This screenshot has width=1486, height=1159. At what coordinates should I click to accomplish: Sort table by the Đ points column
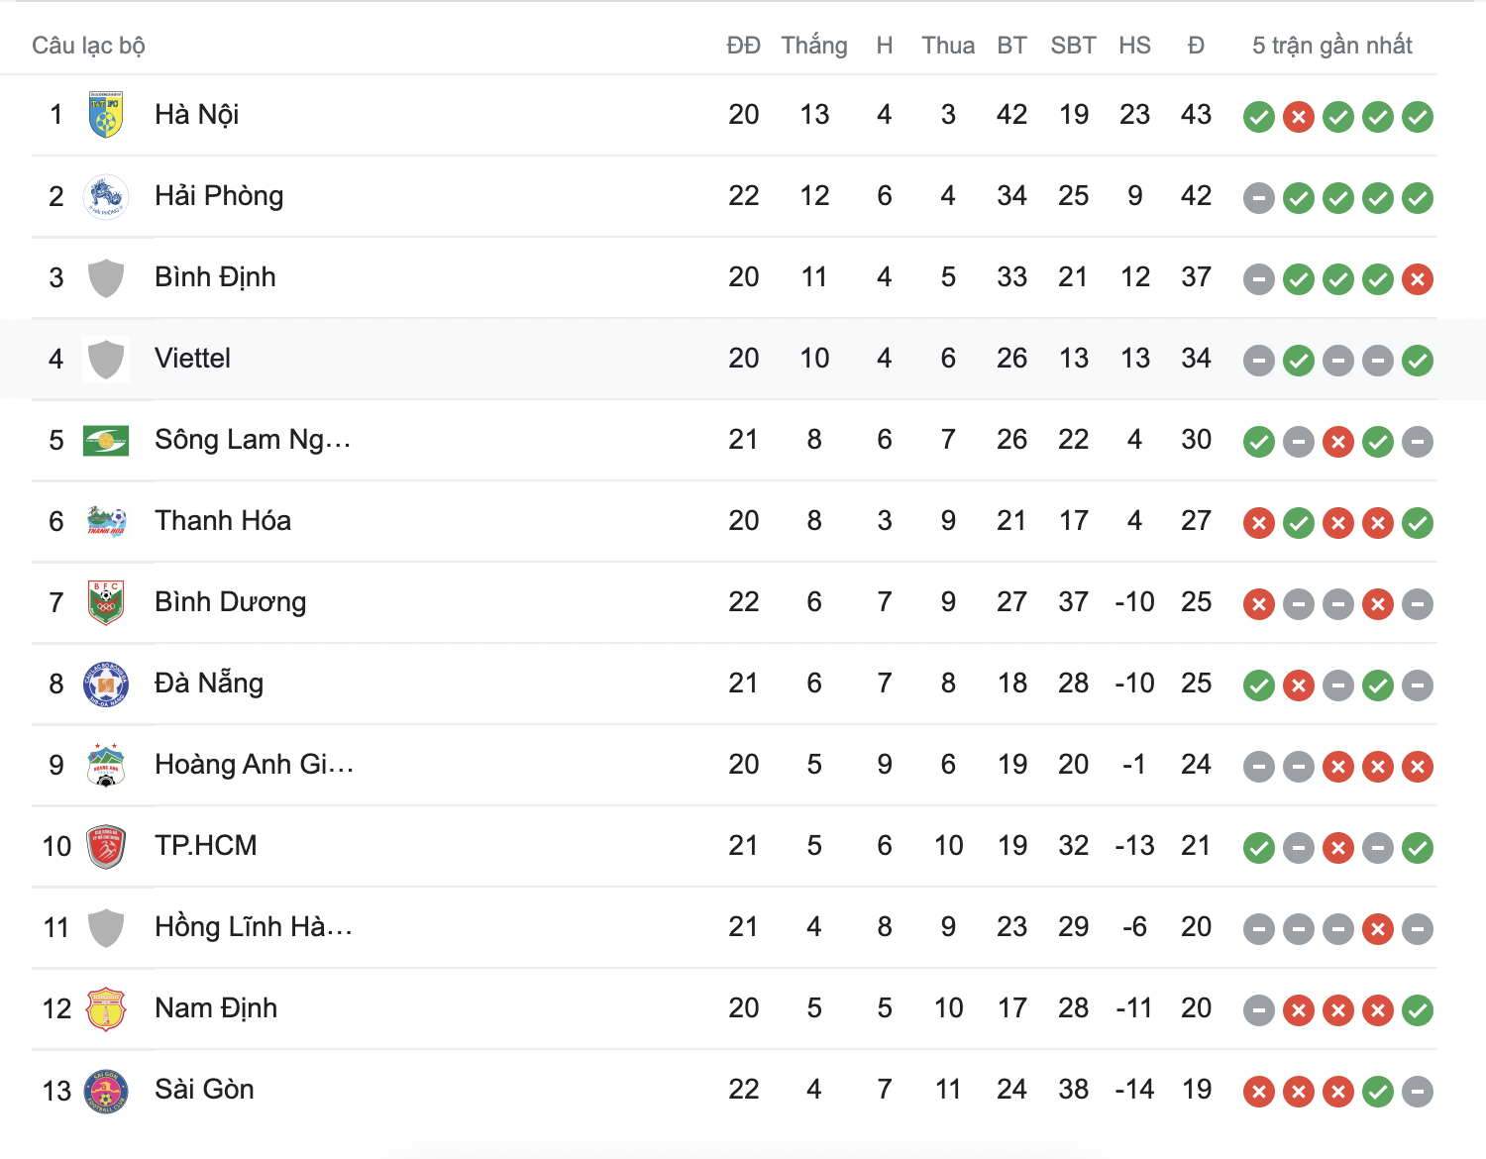[1196, 45]
